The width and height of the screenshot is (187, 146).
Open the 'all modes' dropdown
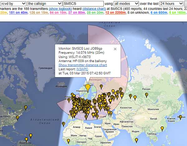click(126, 4)
